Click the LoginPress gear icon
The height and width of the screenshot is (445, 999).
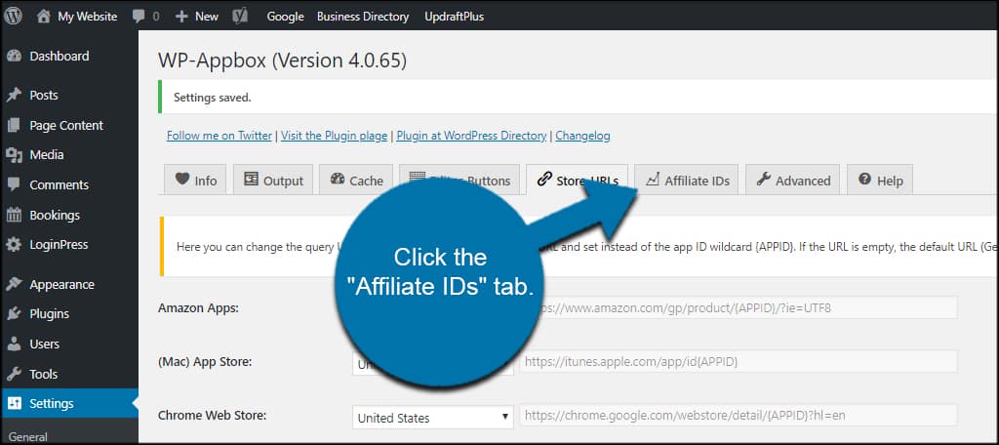coord(14,244)
